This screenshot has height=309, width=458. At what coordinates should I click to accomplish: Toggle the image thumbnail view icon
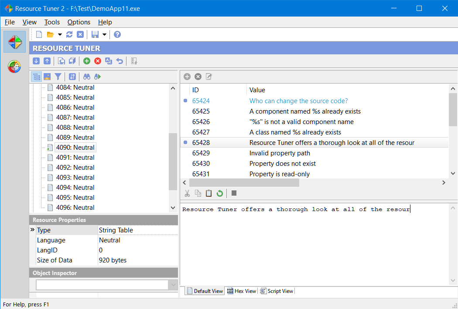(x=47, y=77)
